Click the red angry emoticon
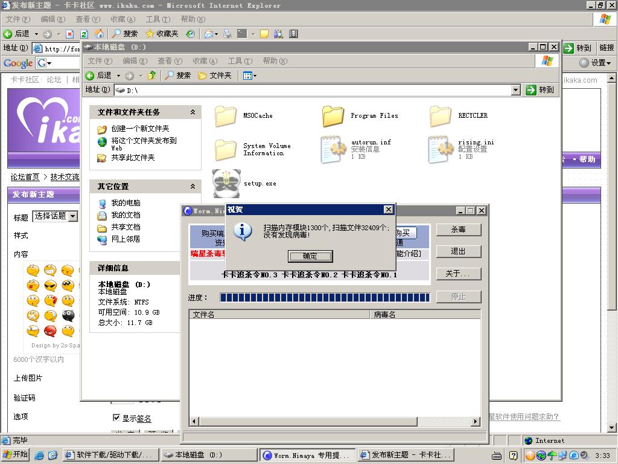The width and height of the screenshot is (618, 464). (50, 330)
